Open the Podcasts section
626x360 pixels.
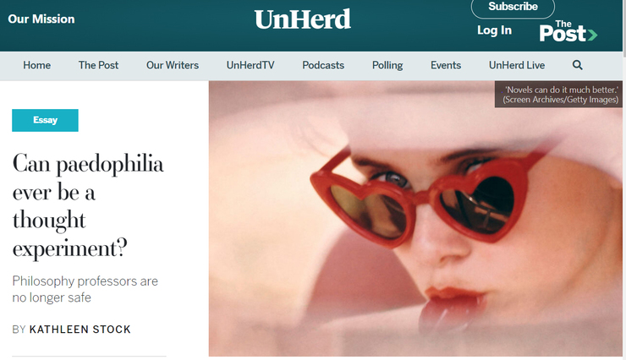point(323,65)
